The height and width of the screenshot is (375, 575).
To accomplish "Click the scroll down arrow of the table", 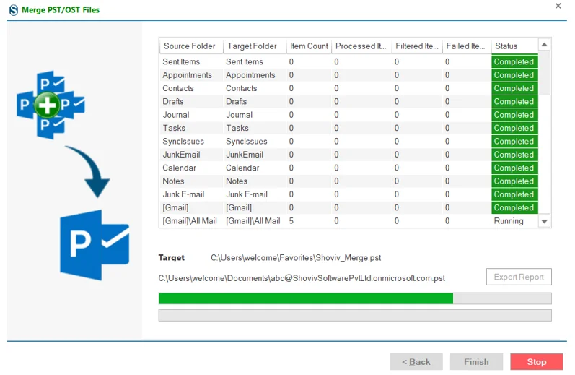I will 544,221.
